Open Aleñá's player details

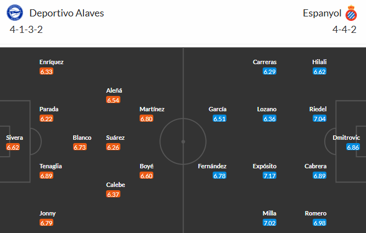(x=114, y=90)
